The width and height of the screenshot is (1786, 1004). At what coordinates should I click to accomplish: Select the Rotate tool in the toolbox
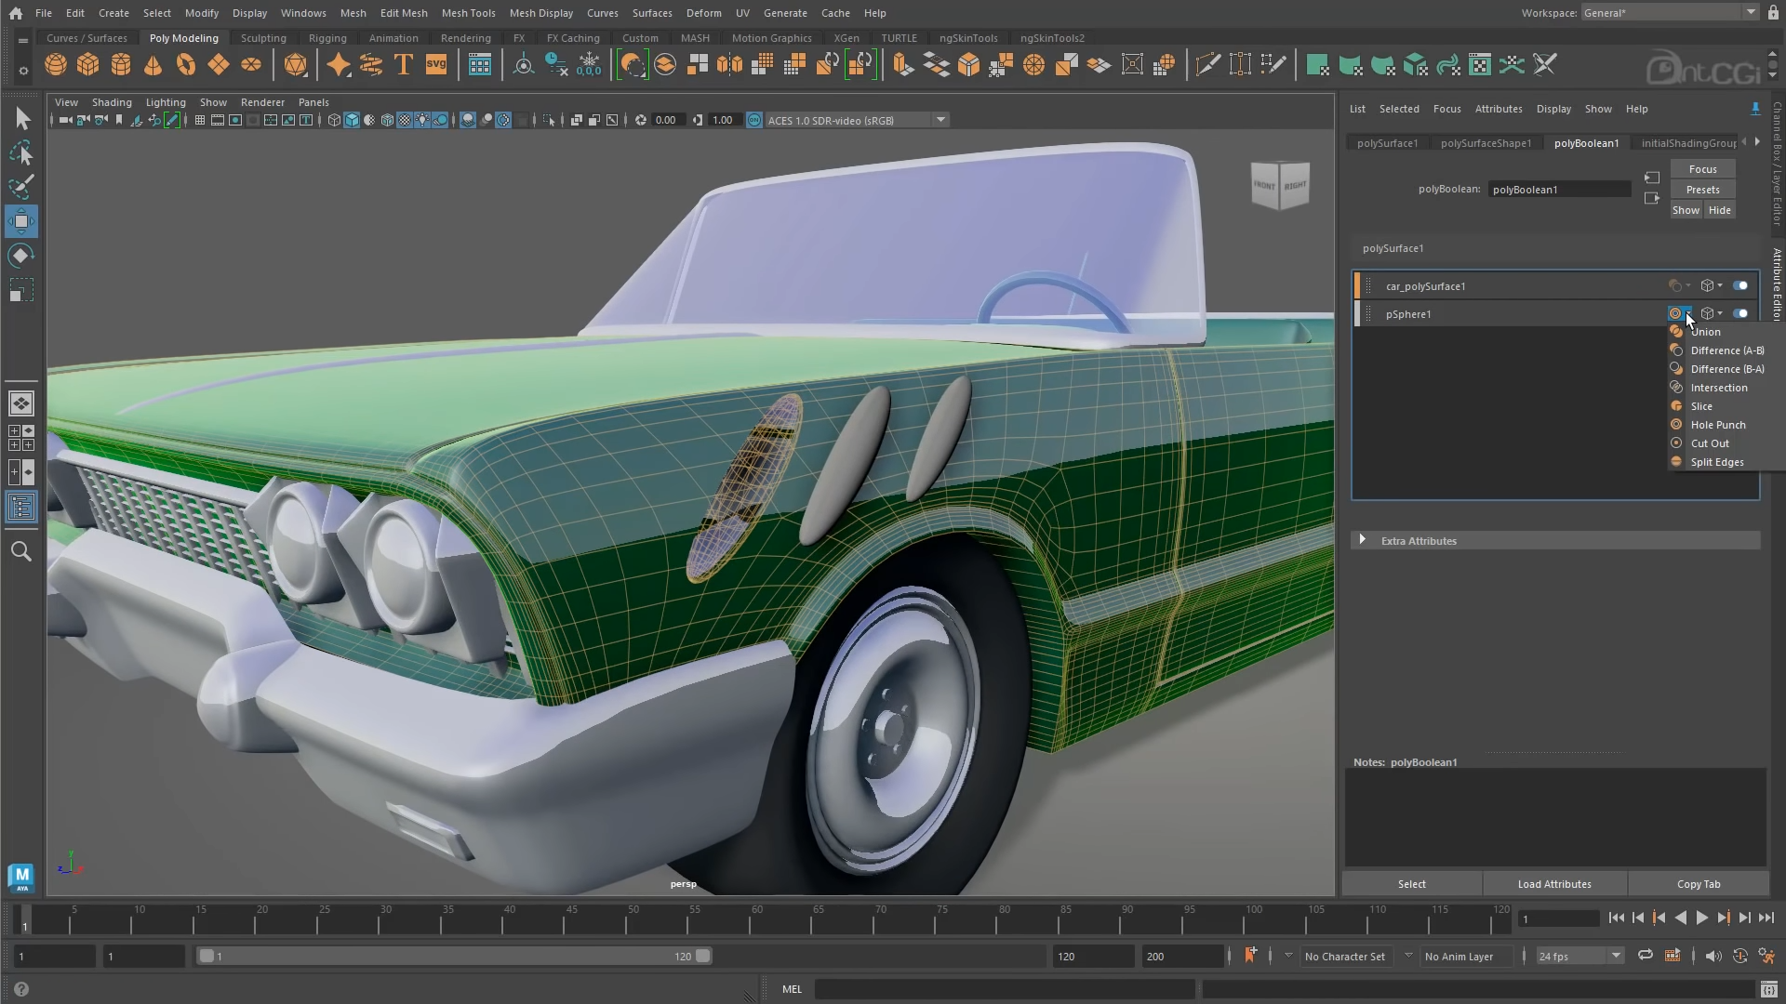[21, 256]
